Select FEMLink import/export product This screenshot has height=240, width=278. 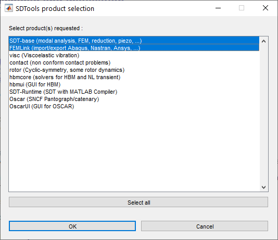pos(134,48)
